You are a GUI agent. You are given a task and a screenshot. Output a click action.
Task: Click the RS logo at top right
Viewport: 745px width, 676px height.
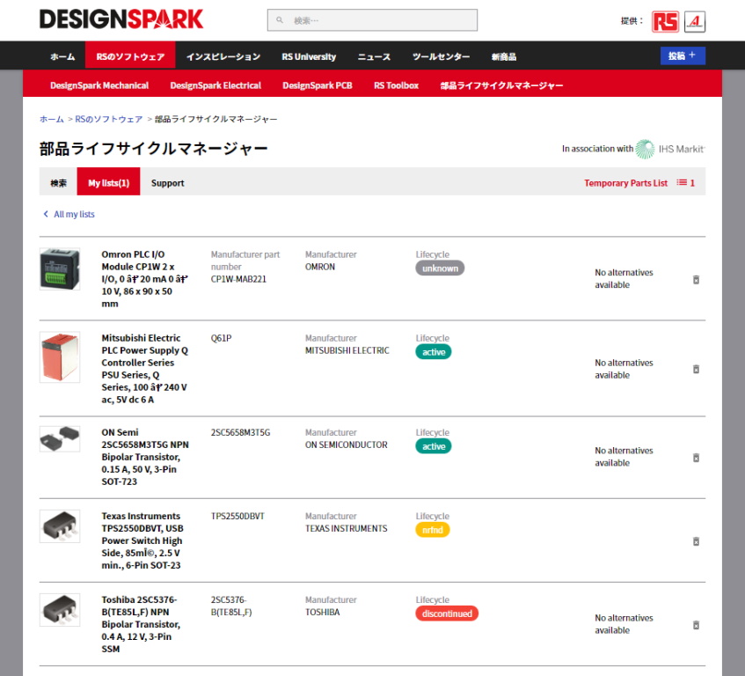point(665,21)
